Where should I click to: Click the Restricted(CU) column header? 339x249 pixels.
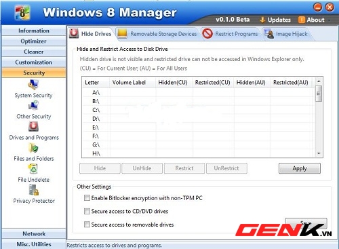click(213, 83)
